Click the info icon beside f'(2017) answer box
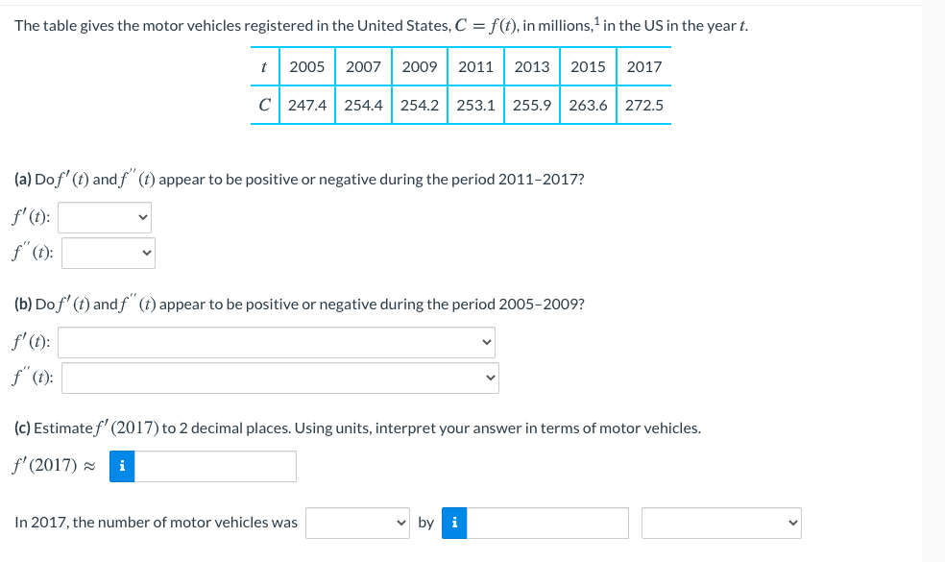 [x=121, y=466]
